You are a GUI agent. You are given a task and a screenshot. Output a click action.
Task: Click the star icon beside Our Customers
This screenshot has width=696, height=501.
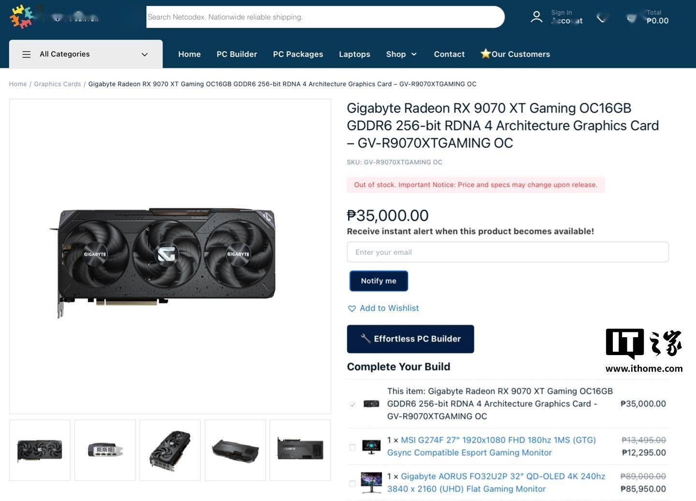(485, 54)
